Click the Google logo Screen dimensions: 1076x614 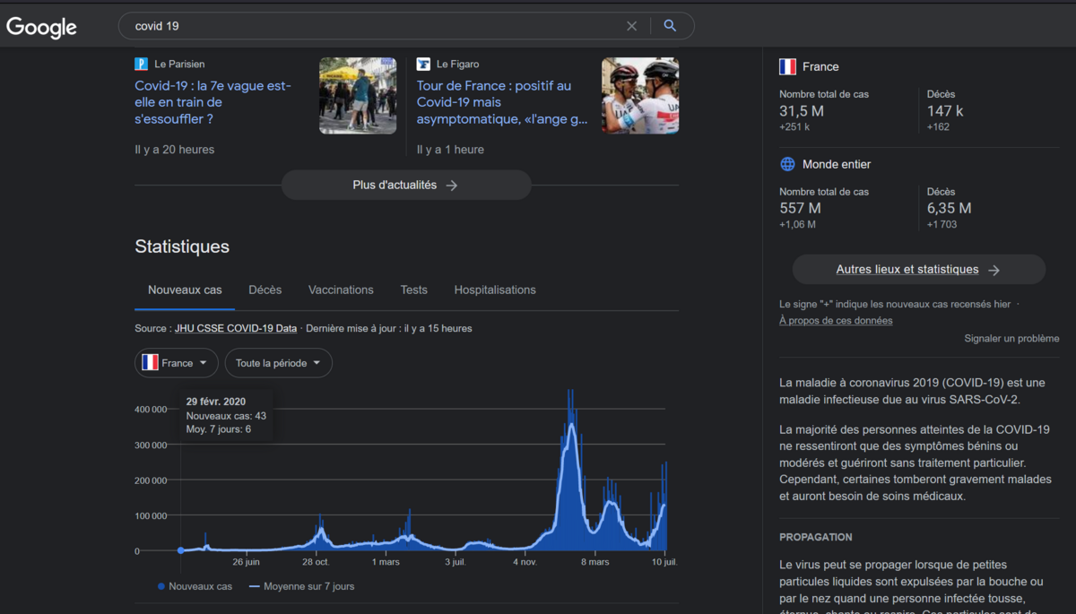pos(41,27)
